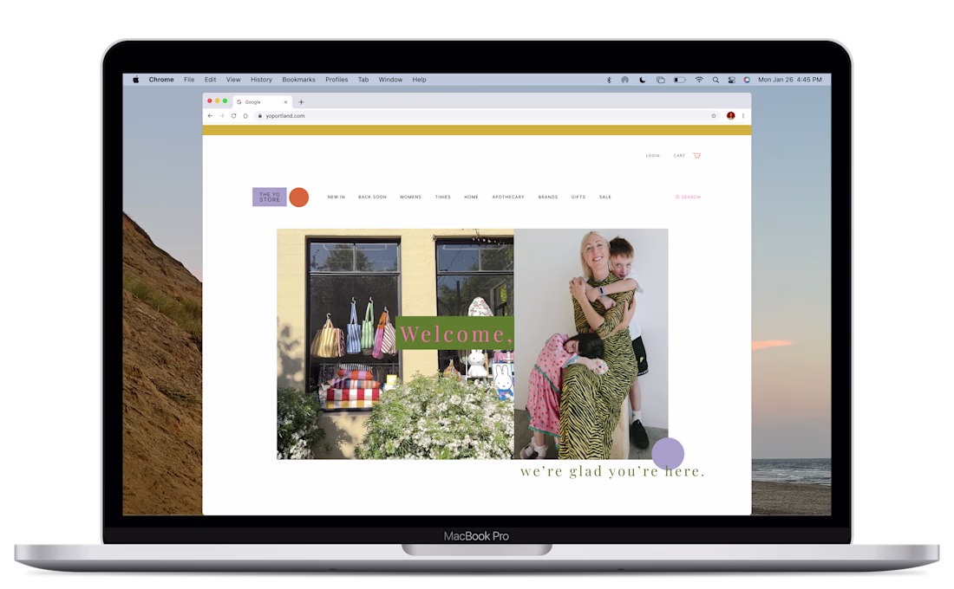Image resolution: width=954 pixels, height=589 pixels.
Task: Reload the yoportland.com page
Action: (x=233, y=115)
